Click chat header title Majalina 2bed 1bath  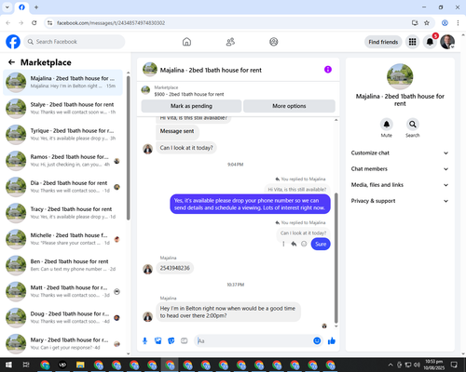pyautogui.click(x=211, y=70)
